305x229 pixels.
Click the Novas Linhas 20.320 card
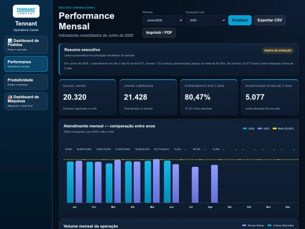click(x=88, y=97)
